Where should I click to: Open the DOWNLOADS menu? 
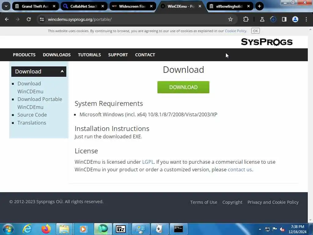(x=57, y=55)
